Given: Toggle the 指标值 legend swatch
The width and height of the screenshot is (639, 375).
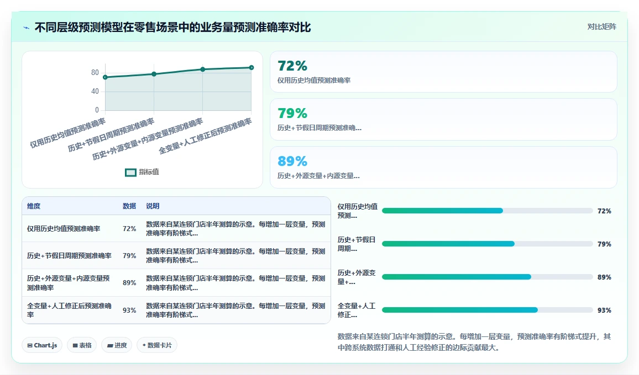Looking at the screenshot, I should pyautogui.click(x=130, y=173).
